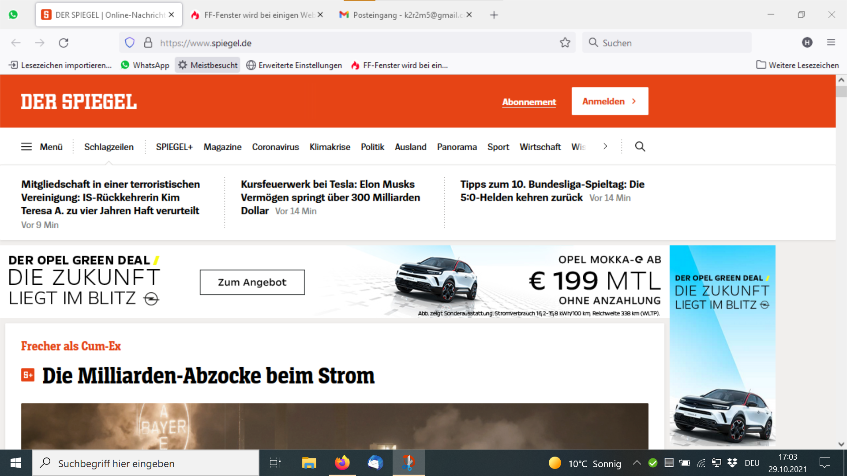Image resolution: width=847 pixels, height=476 pixels.
Task: Open the Coronavirus navigation section
Action: (x=275, y=147)
